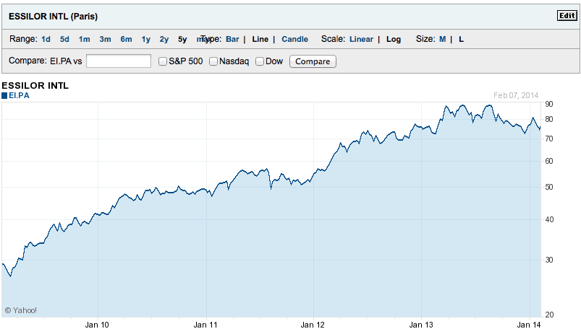Viewport: 581px width, 329px height.
Task: Switch range to 6m
Action: (127, 39)
